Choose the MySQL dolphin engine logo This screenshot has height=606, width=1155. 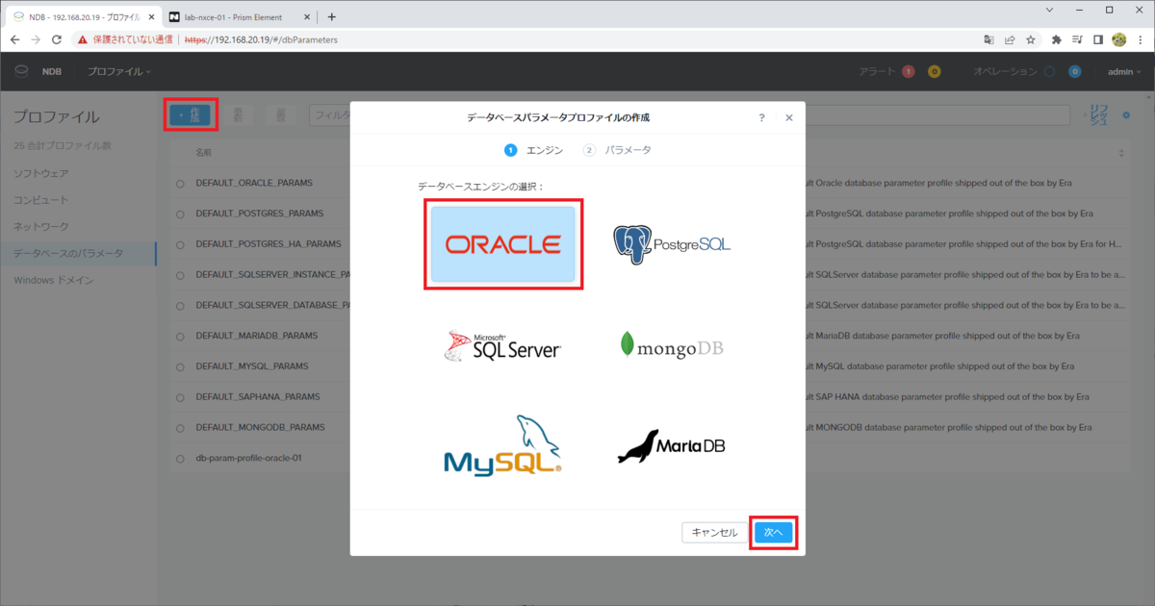(502, 444)
